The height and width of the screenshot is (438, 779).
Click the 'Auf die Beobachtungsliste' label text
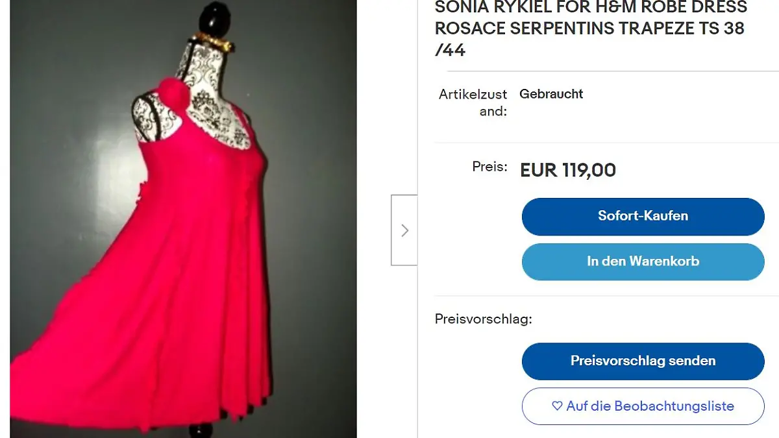click(x=650, y=406)
